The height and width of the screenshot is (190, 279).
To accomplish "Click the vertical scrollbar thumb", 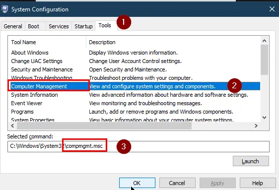I will click(265, 60).
